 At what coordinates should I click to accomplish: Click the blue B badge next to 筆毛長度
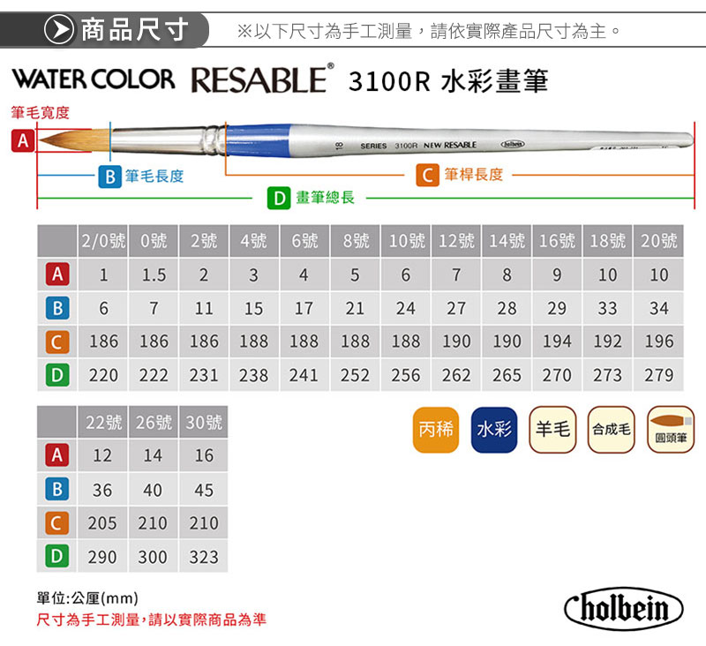(x=109, y=177)
